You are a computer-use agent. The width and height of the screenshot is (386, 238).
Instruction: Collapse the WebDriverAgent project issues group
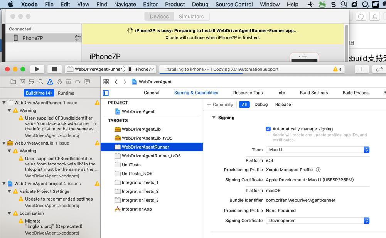point(4,184)
